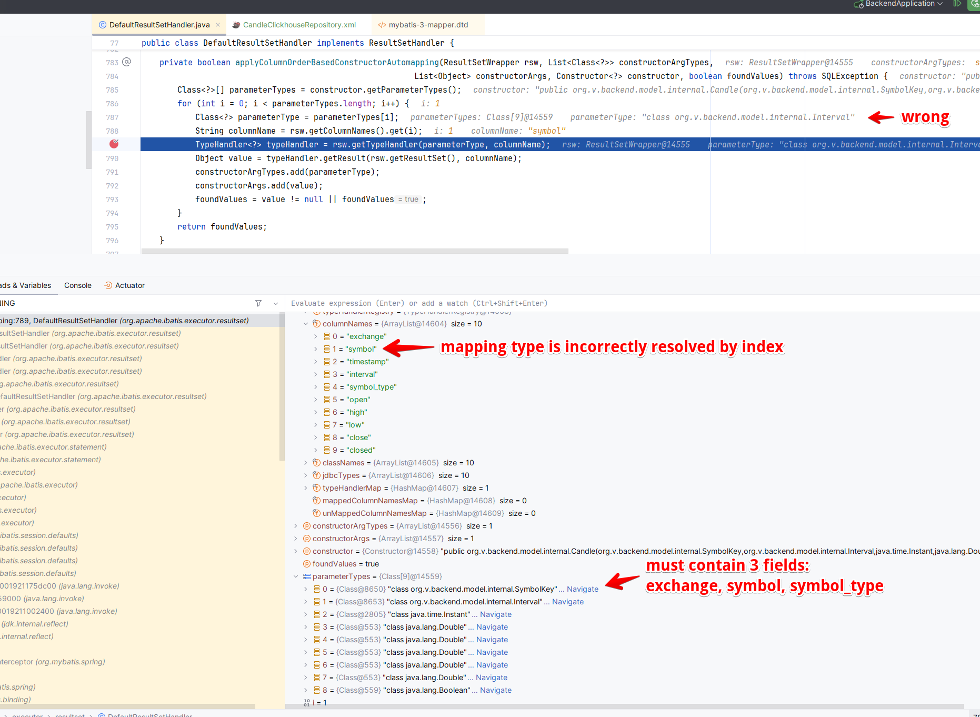Image resolution: width=980 pixels, height=717 pixels.
Task: Click the mybatis-3-mapper.dtd file icon
Action: click(x=382, y=25)
